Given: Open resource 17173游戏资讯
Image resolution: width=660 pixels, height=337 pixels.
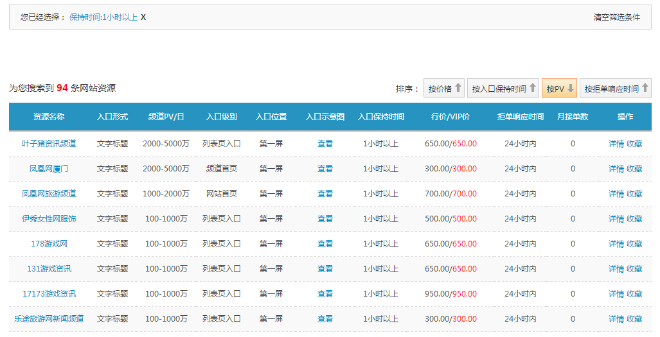Looking at the screenshot, I should [x=49, y=294].
